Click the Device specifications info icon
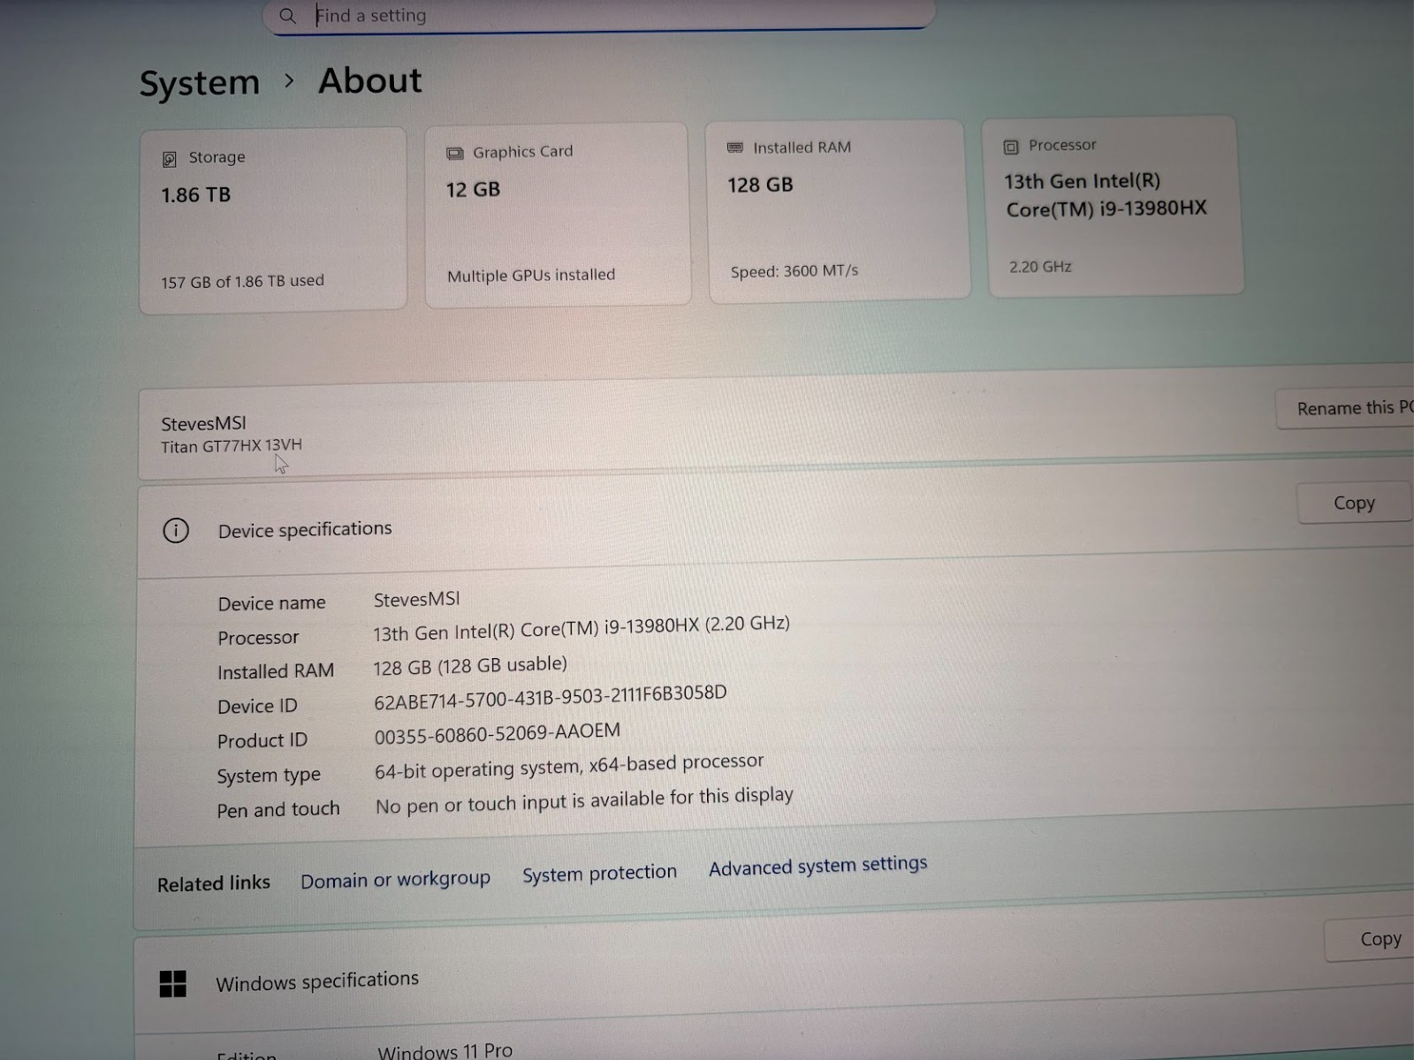 tap(176, 531)
